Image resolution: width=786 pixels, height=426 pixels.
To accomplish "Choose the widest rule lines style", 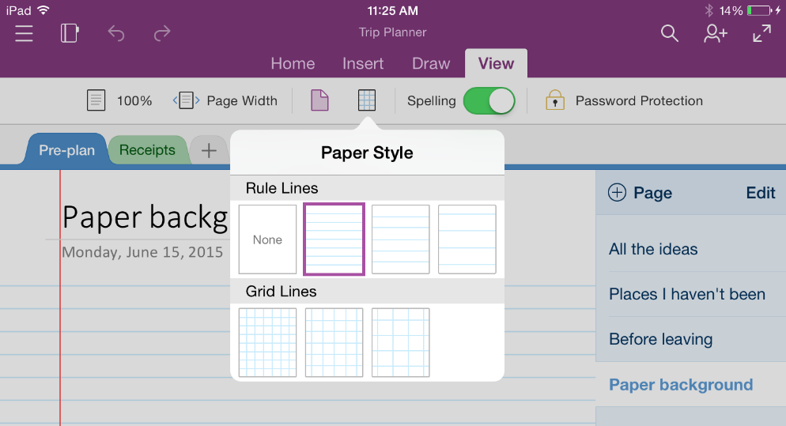I will click(x=467, y=239).
